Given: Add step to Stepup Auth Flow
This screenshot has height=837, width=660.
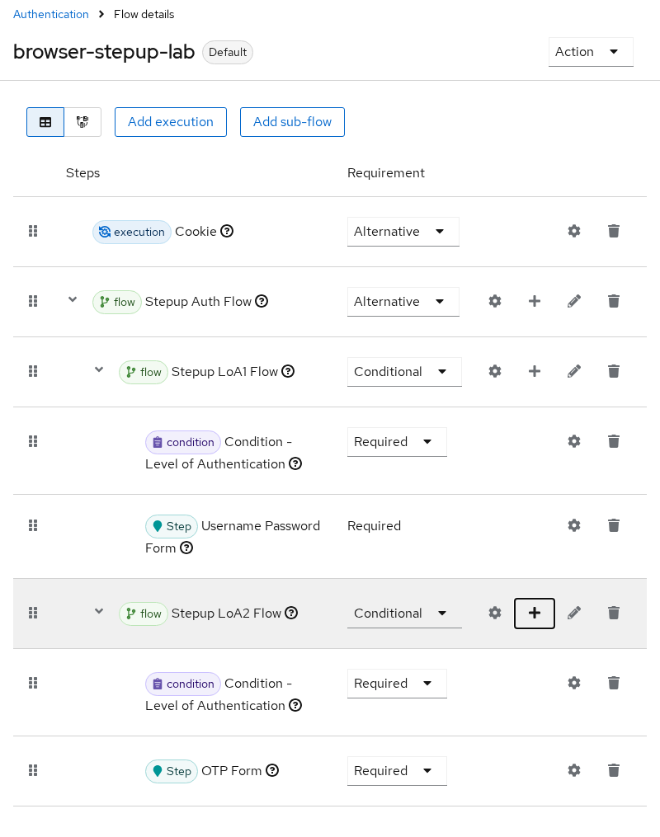Looking at the screenshot, I should [535, 301].
